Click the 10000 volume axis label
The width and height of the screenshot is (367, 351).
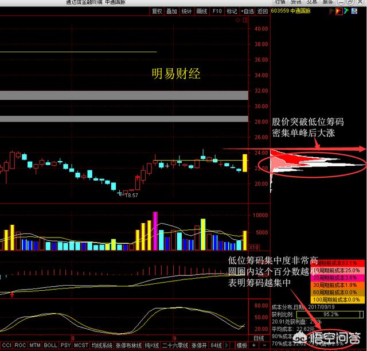tap(260, 215)
